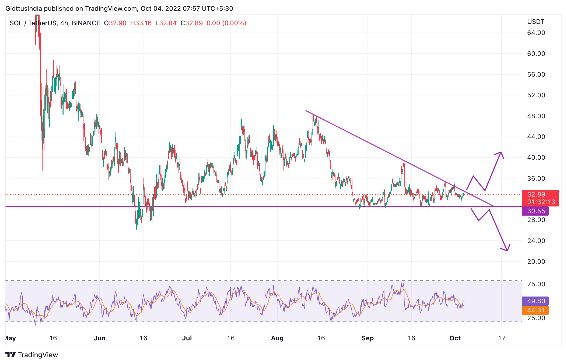Click the Sep date on time axis
Viewport: 567px width, 364px height.
(367, 338)
